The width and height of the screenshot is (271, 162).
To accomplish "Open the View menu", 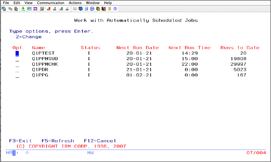I will pyautogui.click(x=29, y=3).
